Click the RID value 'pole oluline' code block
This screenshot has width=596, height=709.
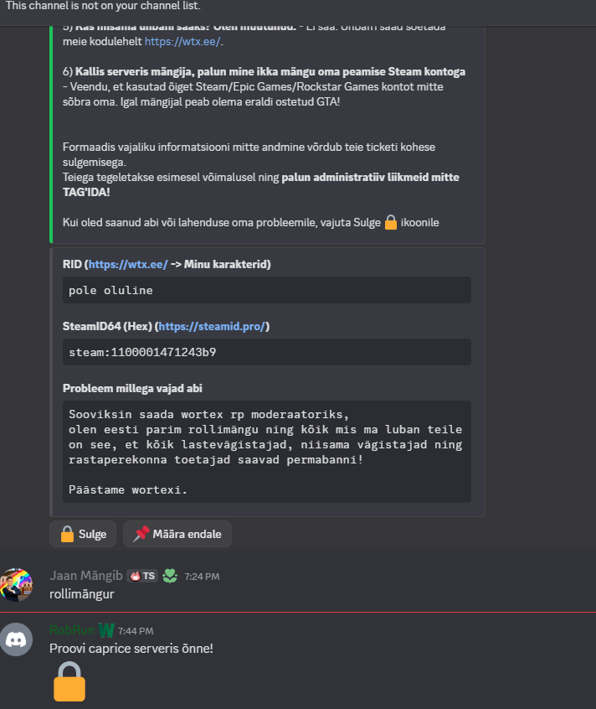tap(266, 290)
